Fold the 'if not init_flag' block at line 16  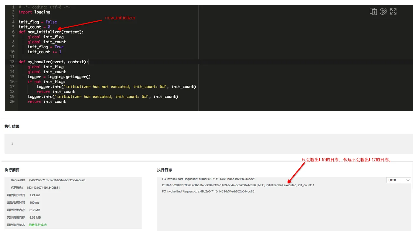(16, 82)
